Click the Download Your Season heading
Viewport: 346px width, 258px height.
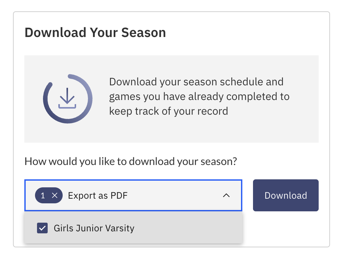click(95, 32)
